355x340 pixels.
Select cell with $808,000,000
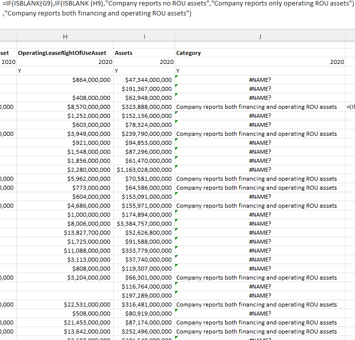pyautogui.click(x=65, y=269)
